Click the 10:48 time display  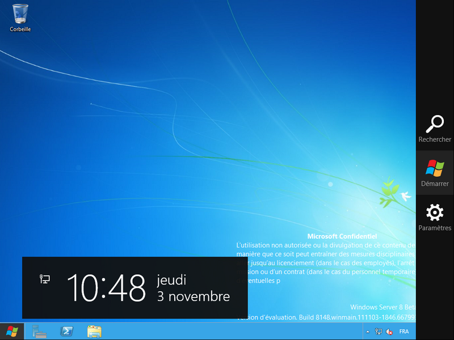pyautogui.click(x=106, y=288)
